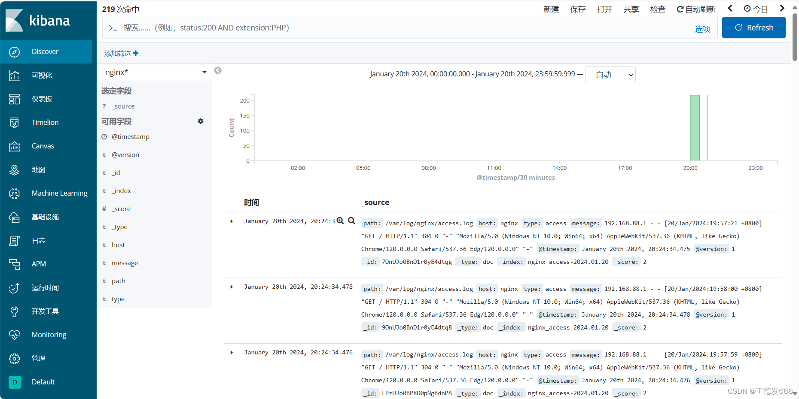The width and height of the screenshot is (799, 399).
Task: Open the 运行时间 uptime icon
Action: [x=14, y=288]
